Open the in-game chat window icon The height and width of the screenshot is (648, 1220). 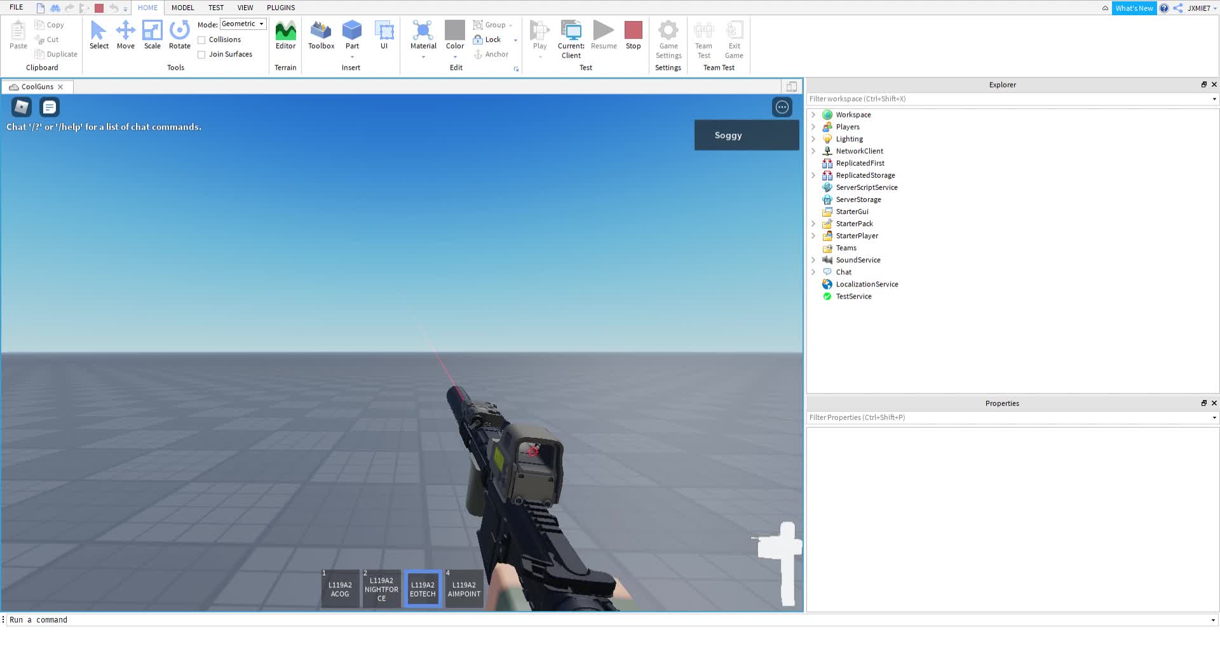click(50, 107)
